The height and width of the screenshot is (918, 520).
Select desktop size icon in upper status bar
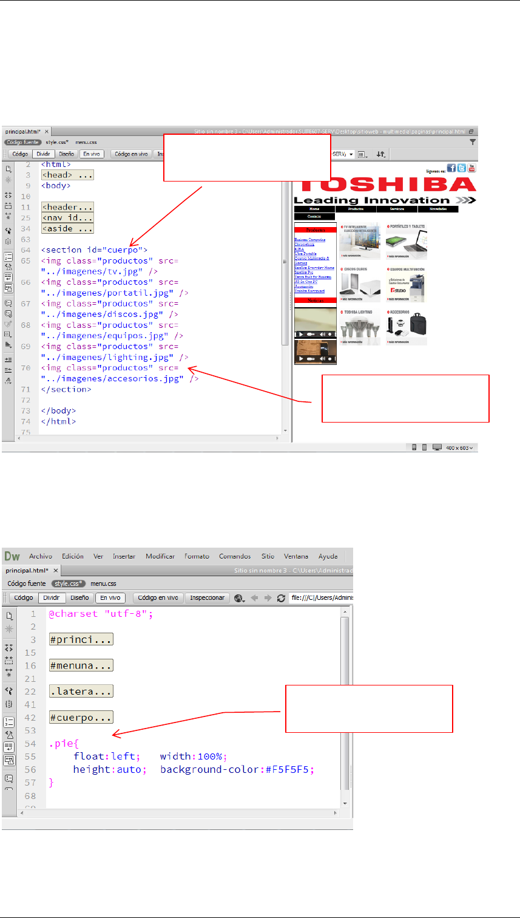[x=436, y=447]
